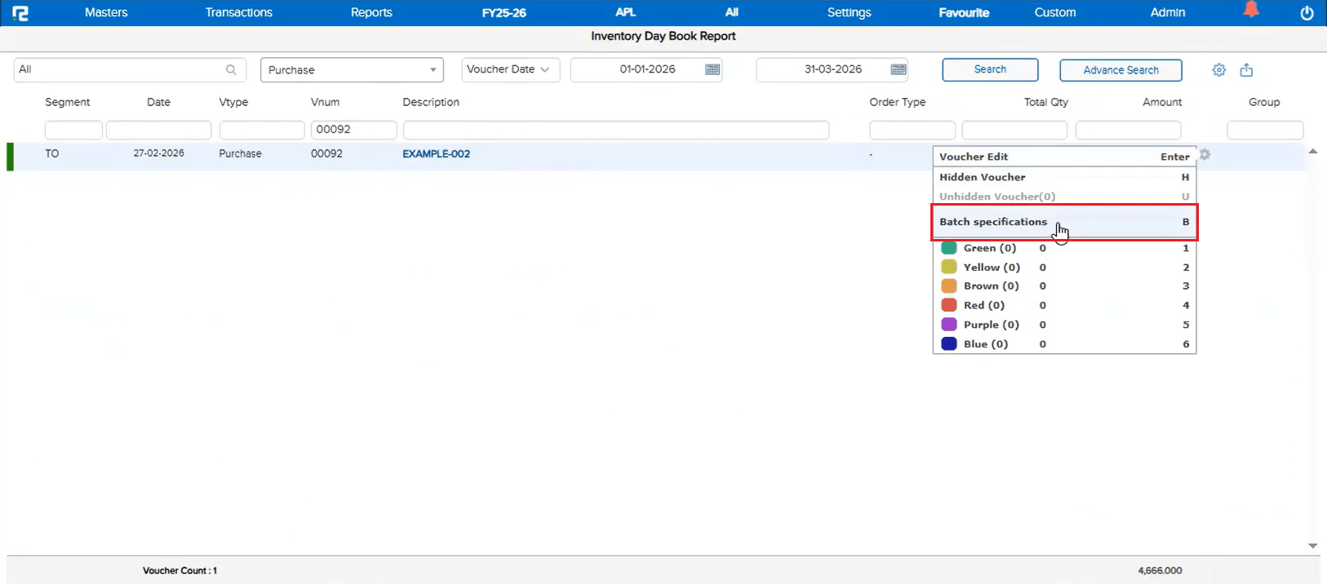Open the notification bell

(x=1251, y=10)
